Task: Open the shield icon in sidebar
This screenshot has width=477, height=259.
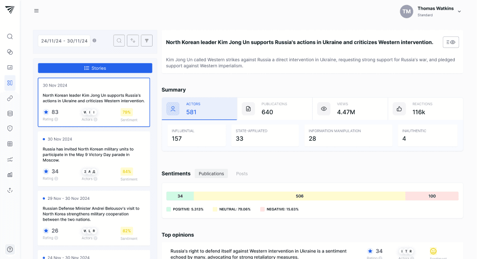Action: pos(10,128)
